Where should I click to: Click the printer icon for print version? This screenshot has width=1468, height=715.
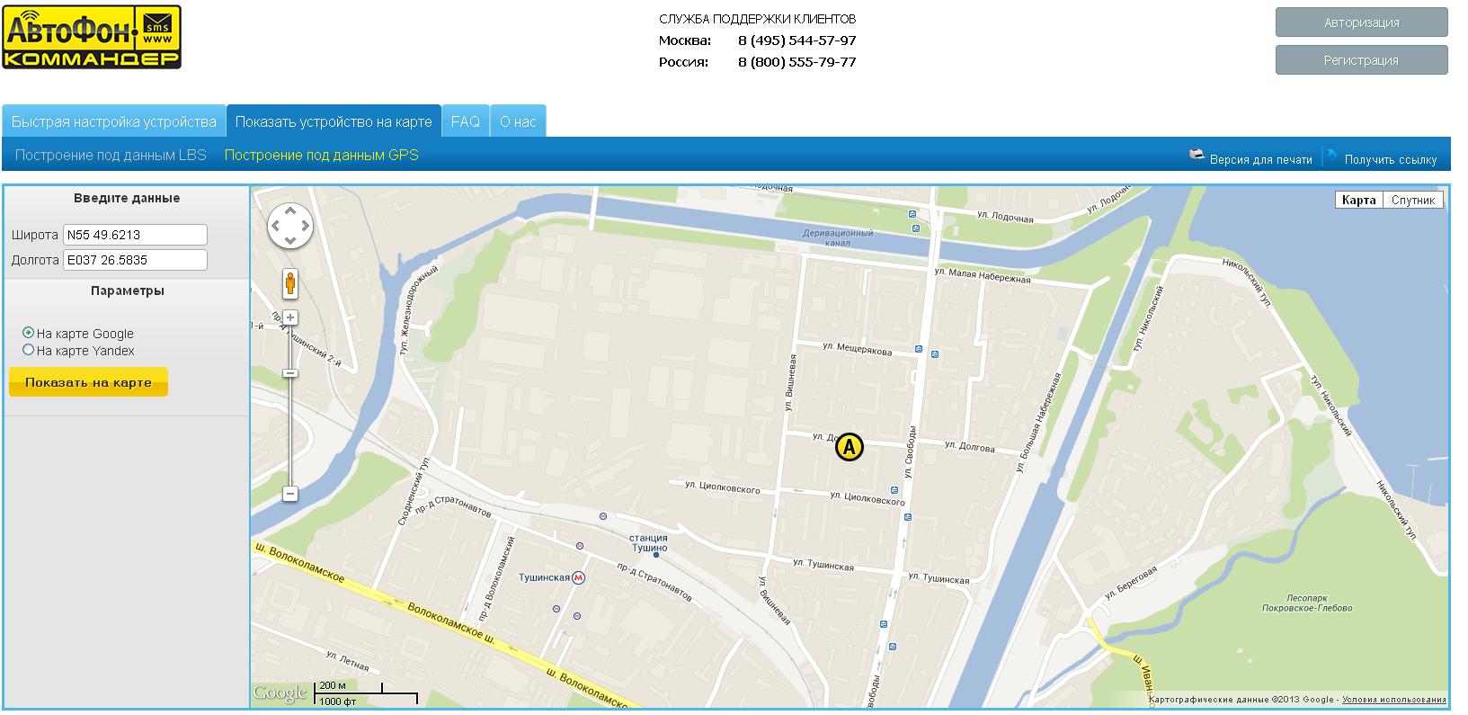[x=1197, y=155]
